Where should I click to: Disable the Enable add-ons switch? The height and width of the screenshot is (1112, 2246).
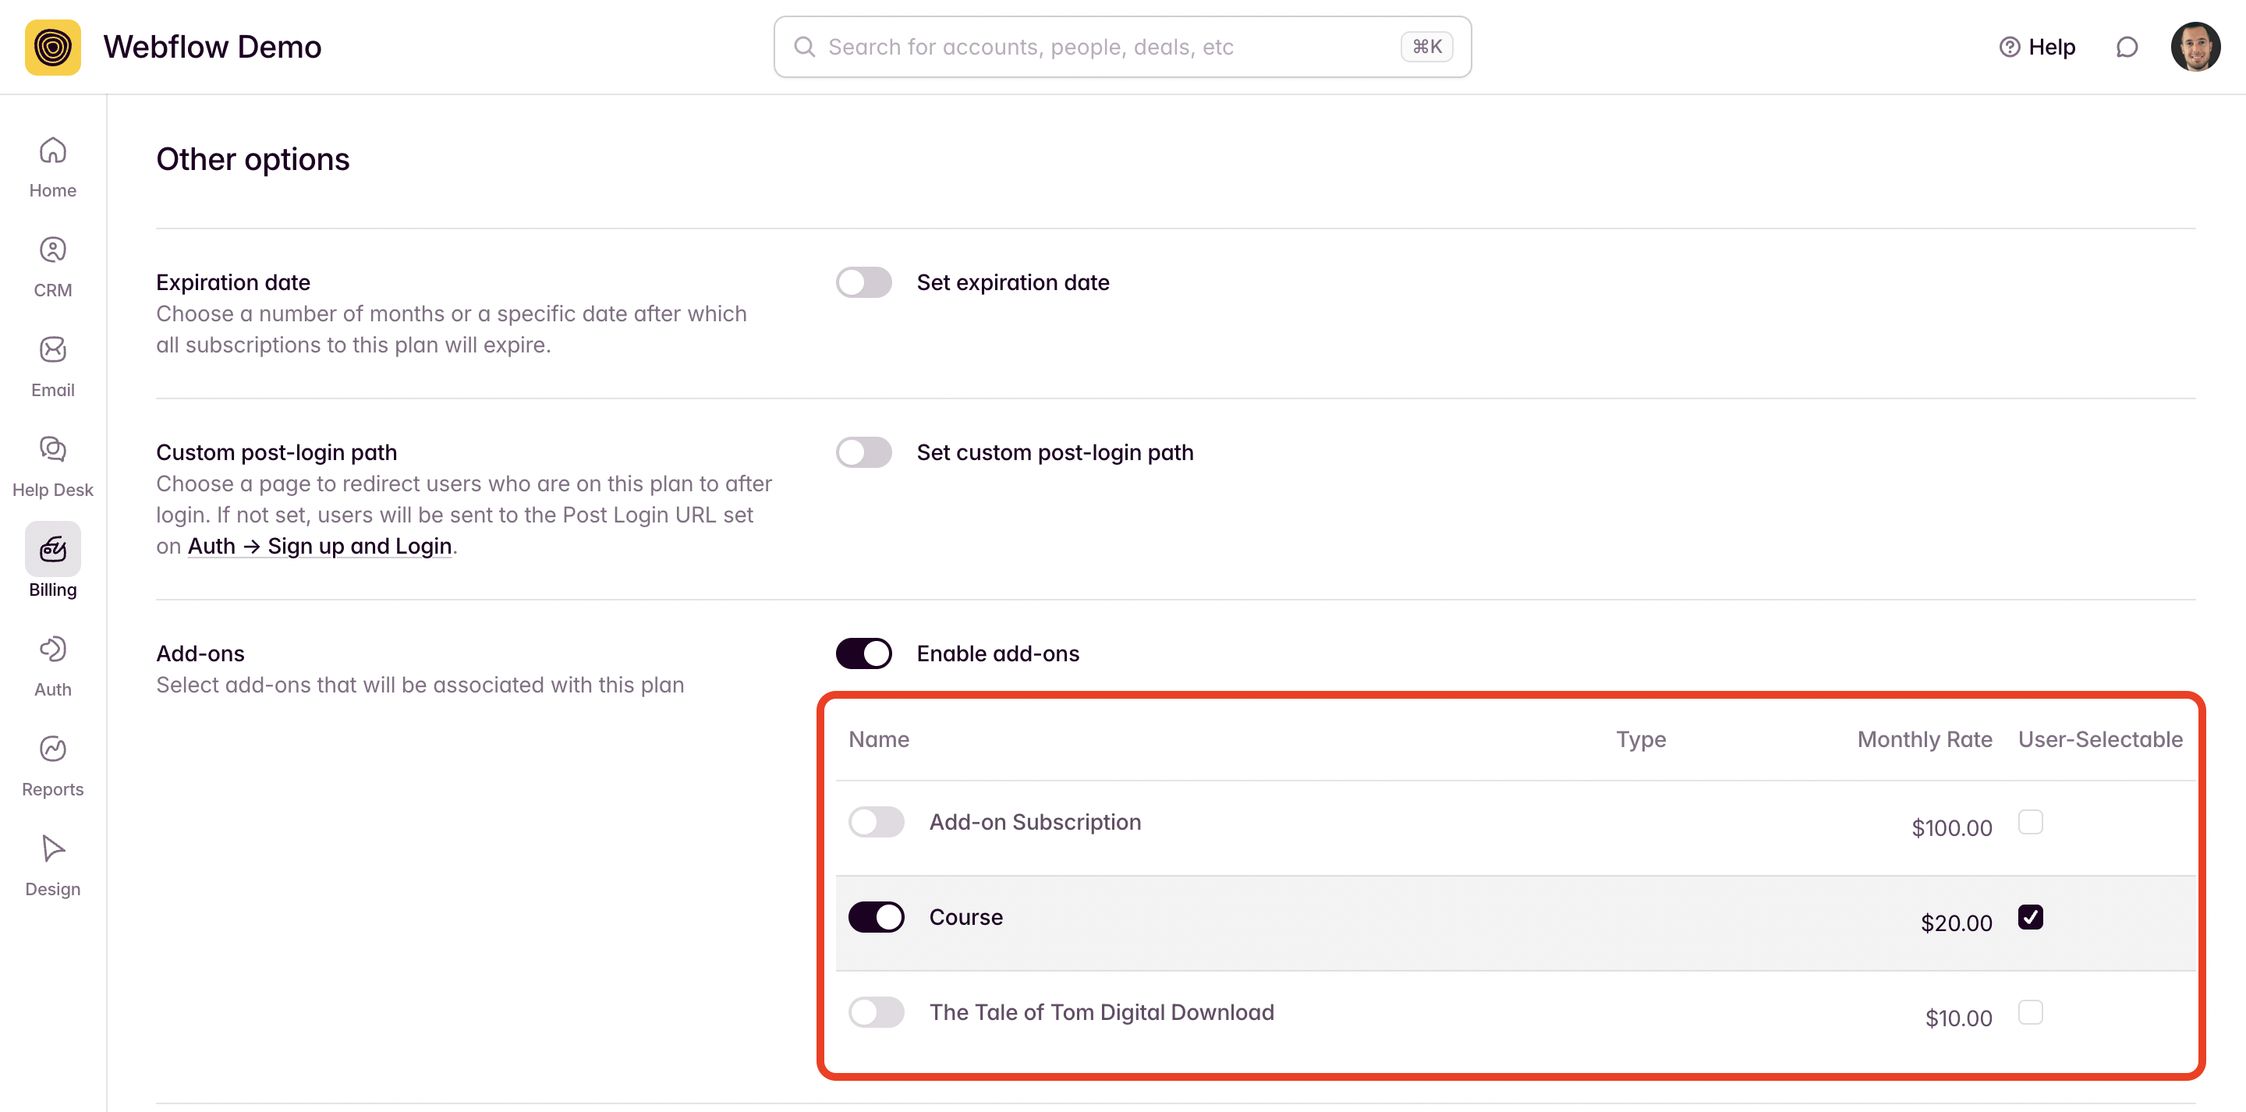tap(863, 653)
